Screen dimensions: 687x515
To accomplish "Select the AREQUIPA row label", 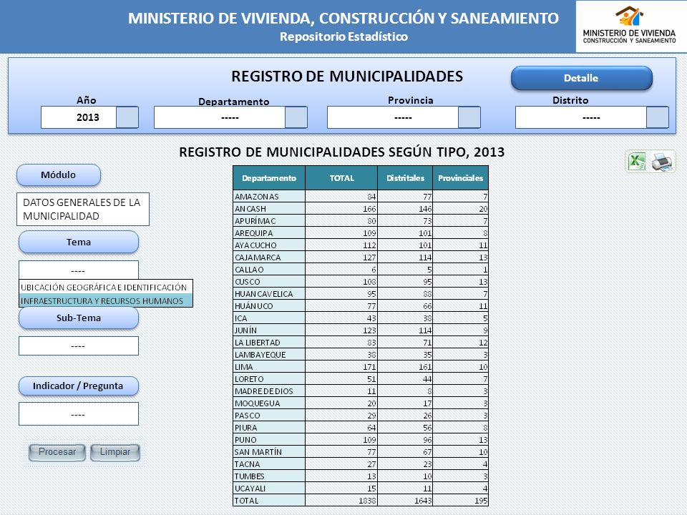I will (269, 233).
